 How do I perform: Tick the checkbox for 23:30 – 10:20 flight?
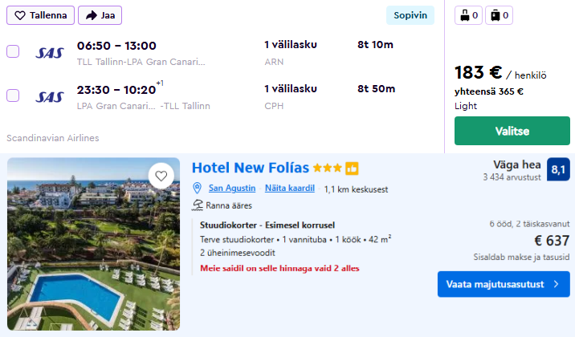pyautogui.click(x=13, y=95)
